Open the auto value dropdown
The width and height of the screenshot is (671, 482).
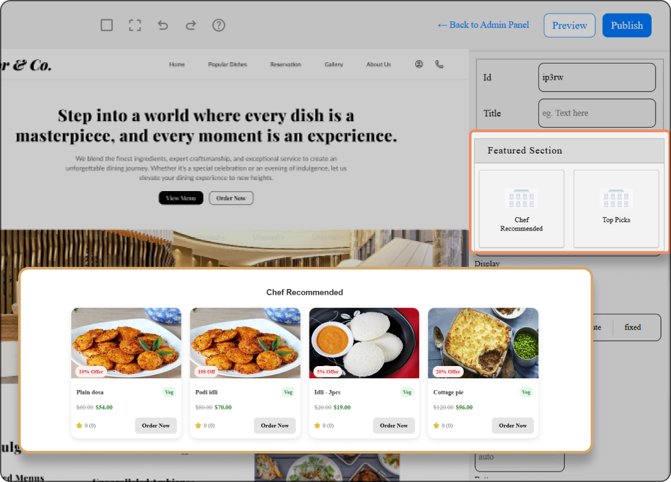pos(519,457)
